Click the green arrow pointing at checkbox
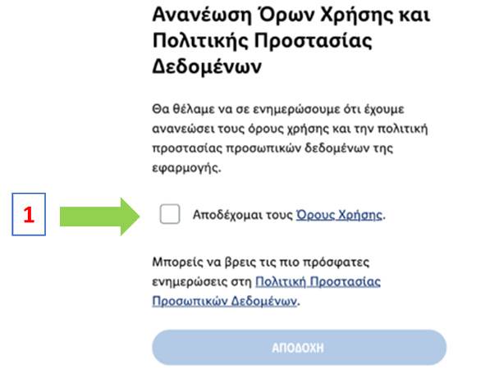The width and height of the screenshot is (499, 374). click(x=99, y=217)
